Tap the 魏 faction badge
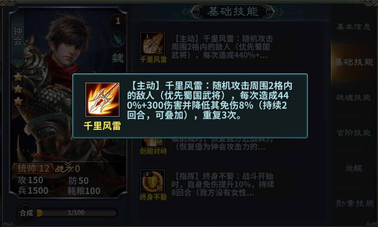This screenshot has height=227, width=378. pos(118,58)
